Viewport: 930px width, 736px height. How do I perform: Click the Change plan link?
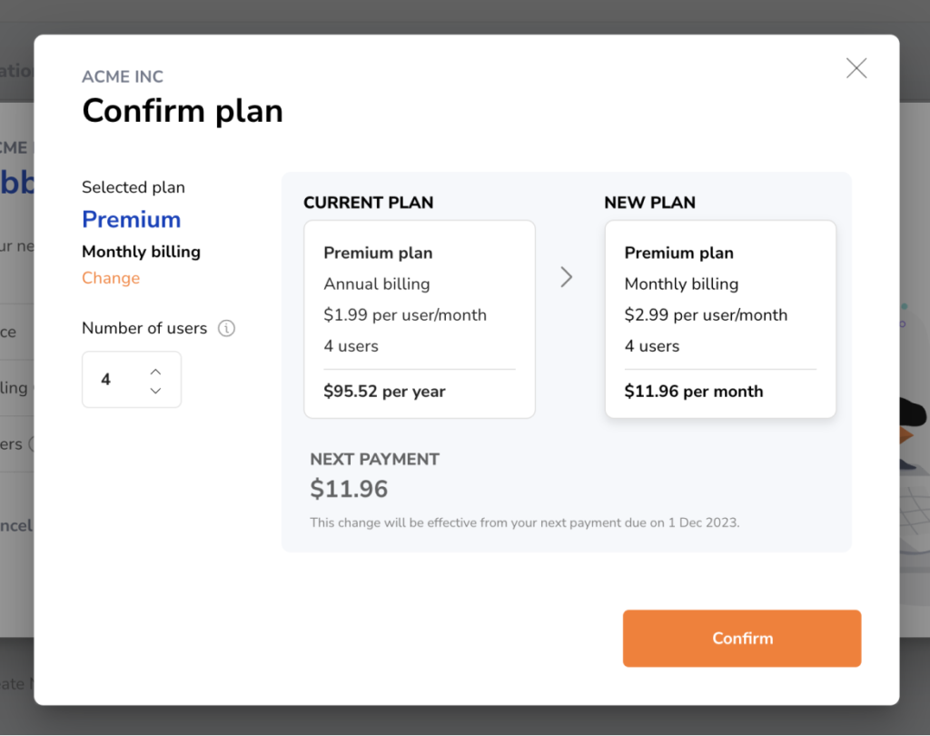111,278
